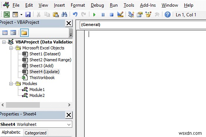Collapse the Microsoft Excel Objects folder
Viewport: 206px width, 137px height.
(x=11, y=48)
